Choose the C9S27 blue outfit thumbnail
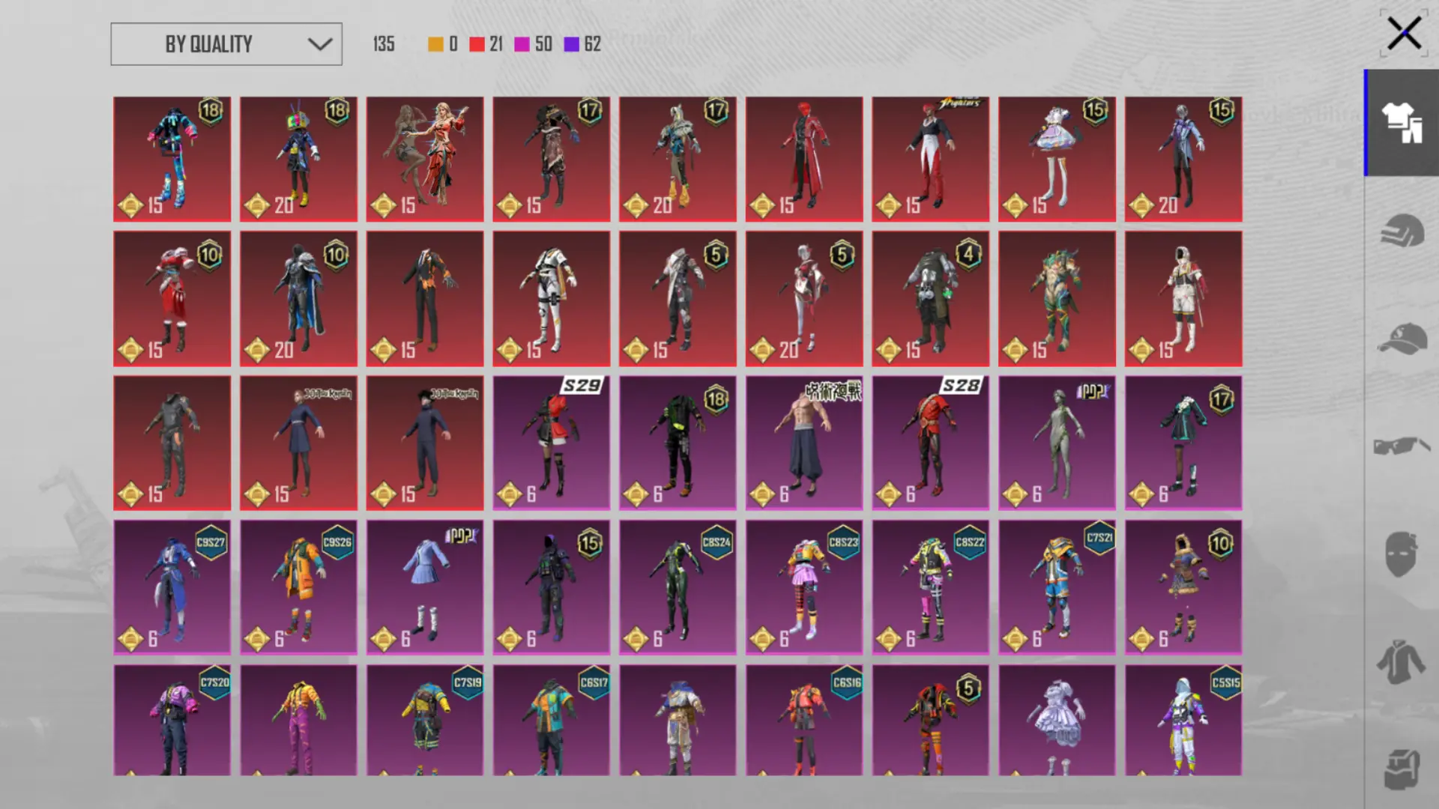 tap(172, 587)
